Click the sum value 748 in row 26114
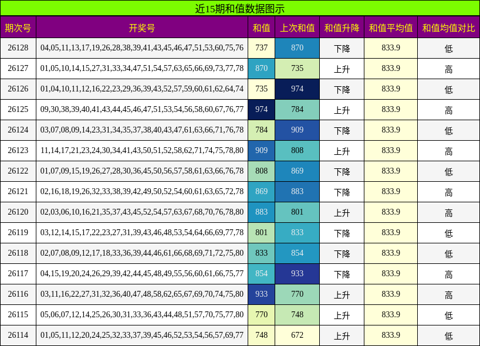This screenshot has height=346, width=480. [262, 335]
